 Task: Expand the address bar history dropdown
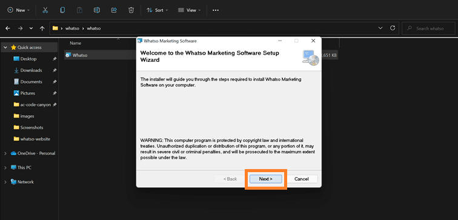point(380,28)
